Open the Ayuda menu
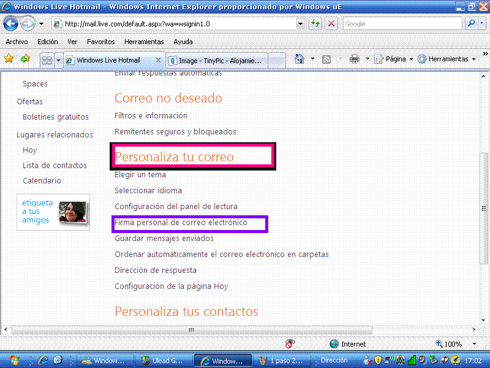This screenshot has width=490, height=368. 183,42
